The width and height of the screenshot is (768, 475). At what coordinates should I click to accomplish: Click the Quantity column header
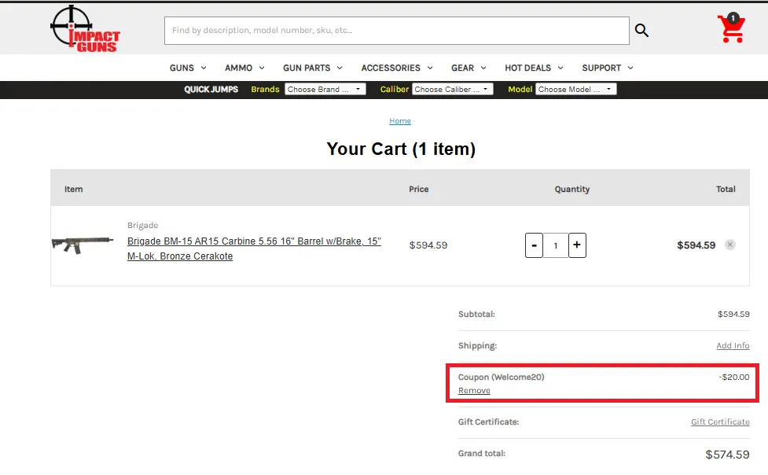pyautogui.click(x=572, y=190)
